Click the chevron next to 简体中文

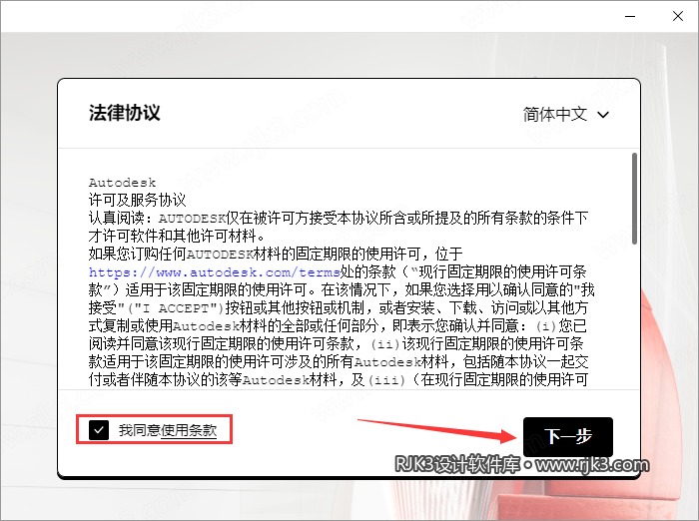coord(603,115)
